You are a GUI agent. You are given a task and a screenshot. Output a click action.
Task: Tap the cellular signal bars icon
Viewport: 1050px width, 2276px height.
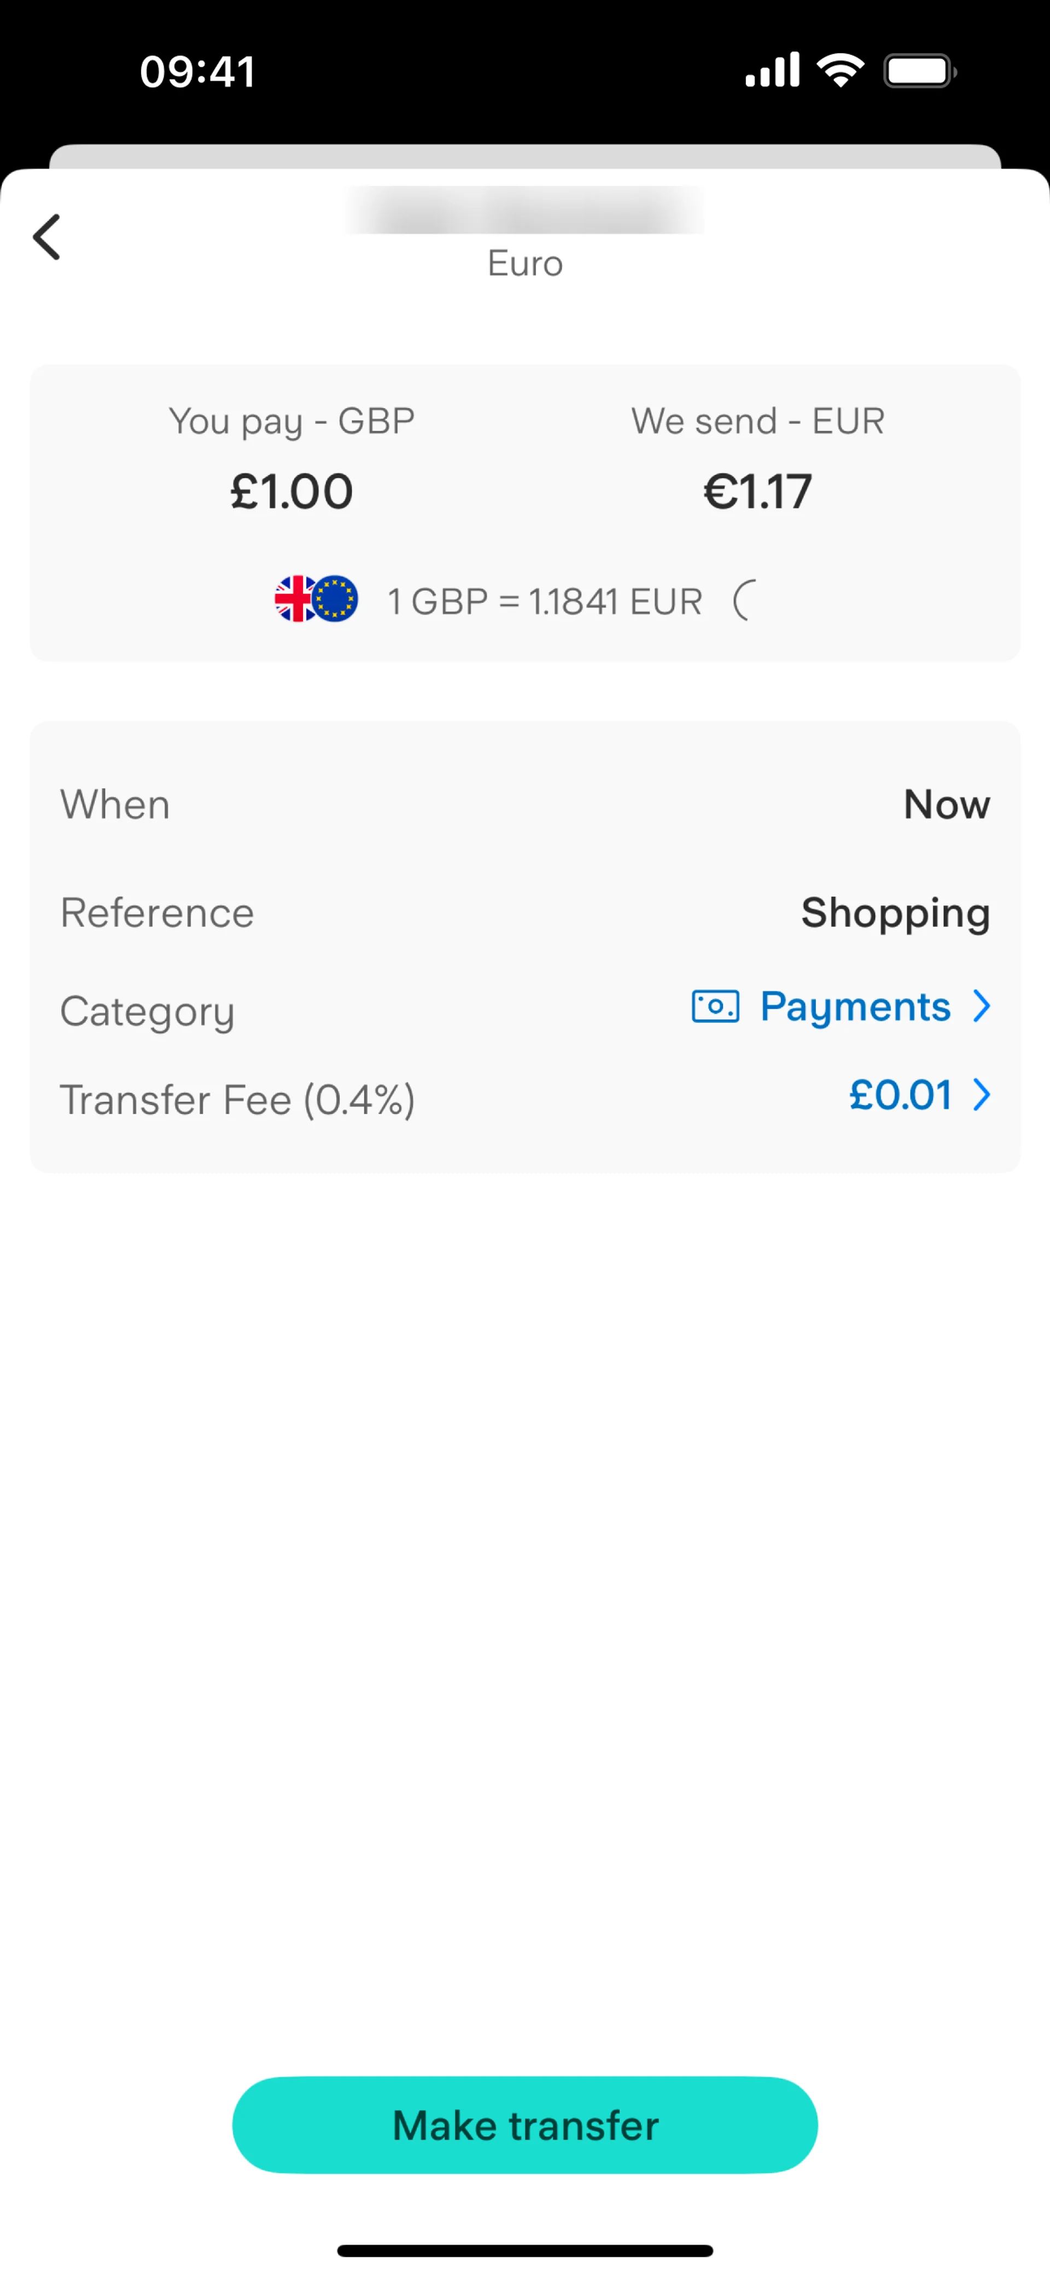coord(772,71)
